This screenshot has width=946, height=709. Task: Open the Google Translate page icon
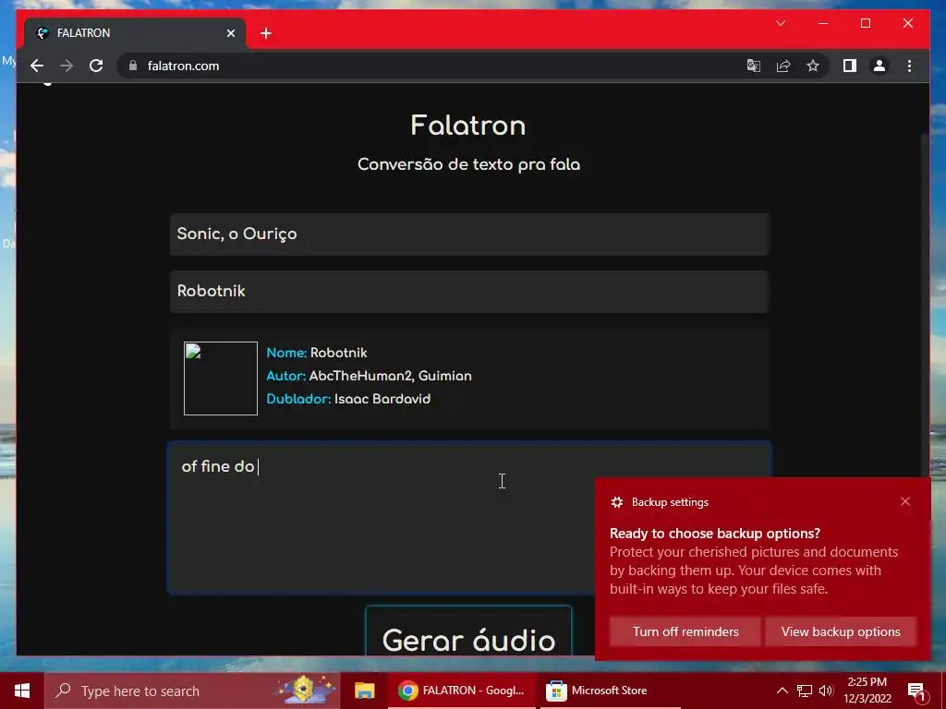pyautogui.click(x=754, y=66)
